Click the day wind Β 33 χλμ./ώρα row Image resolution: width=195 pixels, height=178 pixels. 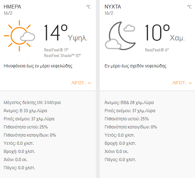pyautogui.click(x=25, y=111)
